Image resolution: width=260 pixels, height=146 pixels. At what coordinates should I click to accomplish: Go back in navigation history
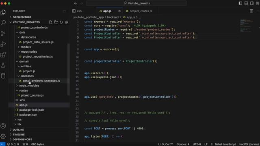click(76, 3)
